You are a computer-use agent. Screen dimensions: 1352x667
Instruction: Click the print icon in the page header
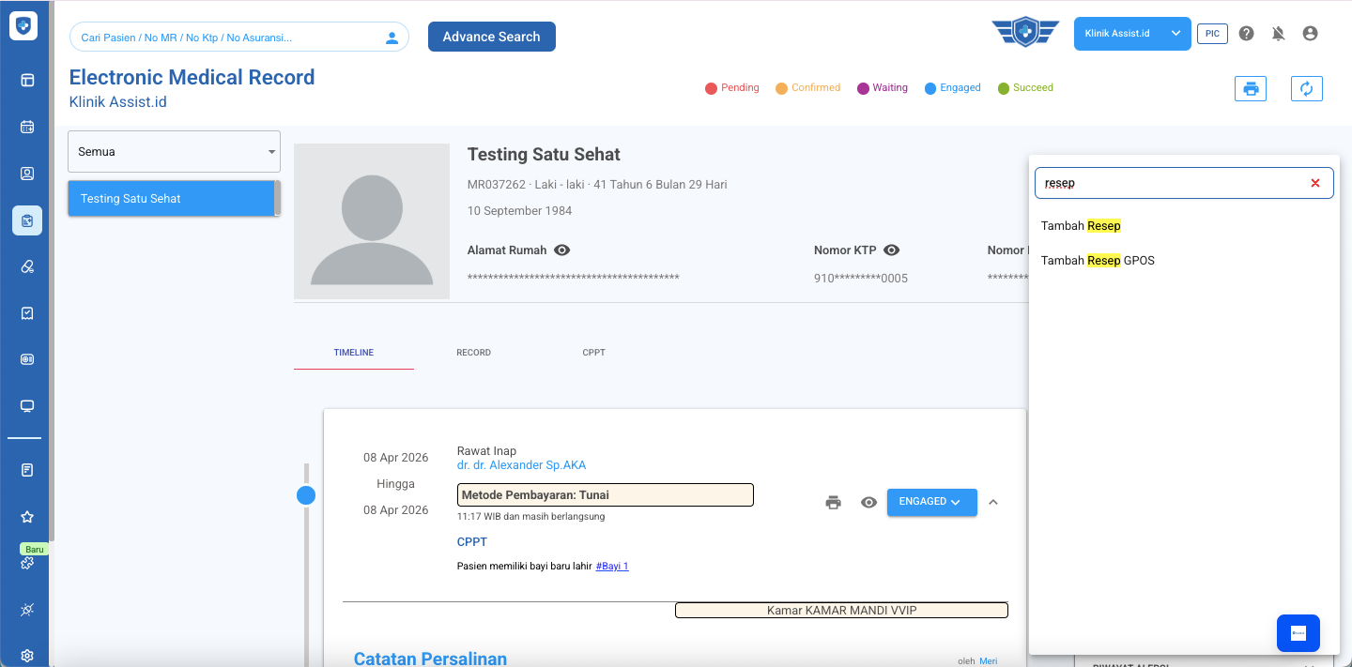1250,89
